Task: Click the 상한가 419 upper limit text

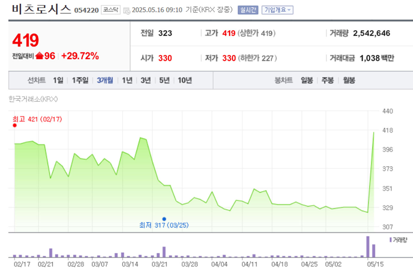Action: pos(257,33)
